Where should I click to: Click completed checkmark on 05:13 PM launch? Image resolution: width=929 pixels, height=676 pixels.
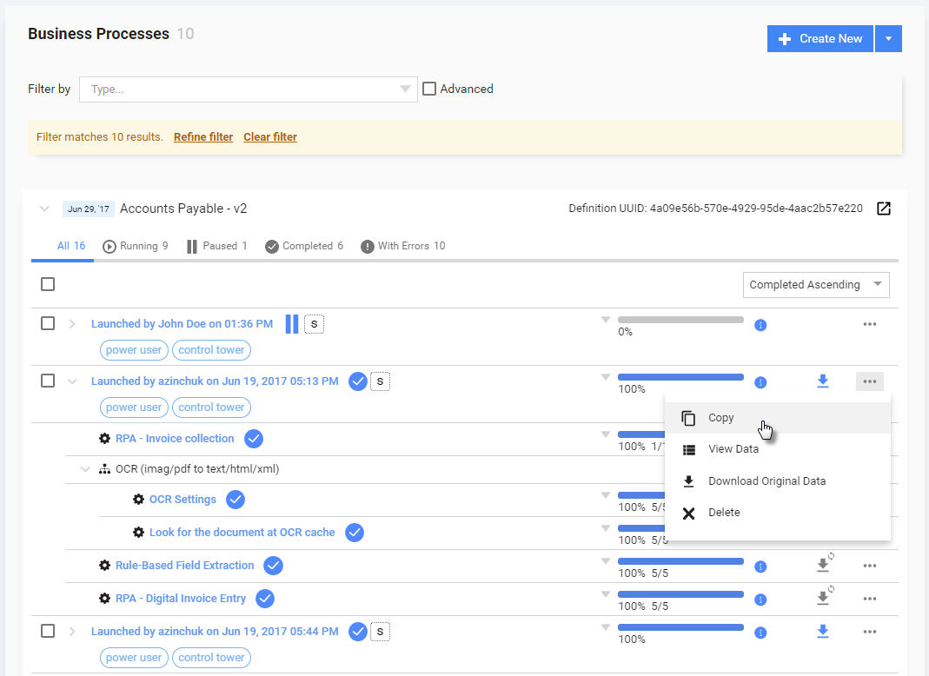click(x=358, y=381)
